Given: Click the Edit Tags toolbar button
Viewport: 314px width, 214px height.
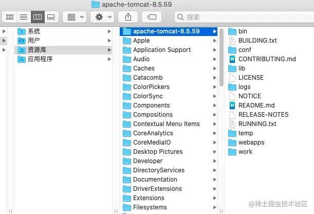Looking at the screenshot, I should (x=152, y=17).
